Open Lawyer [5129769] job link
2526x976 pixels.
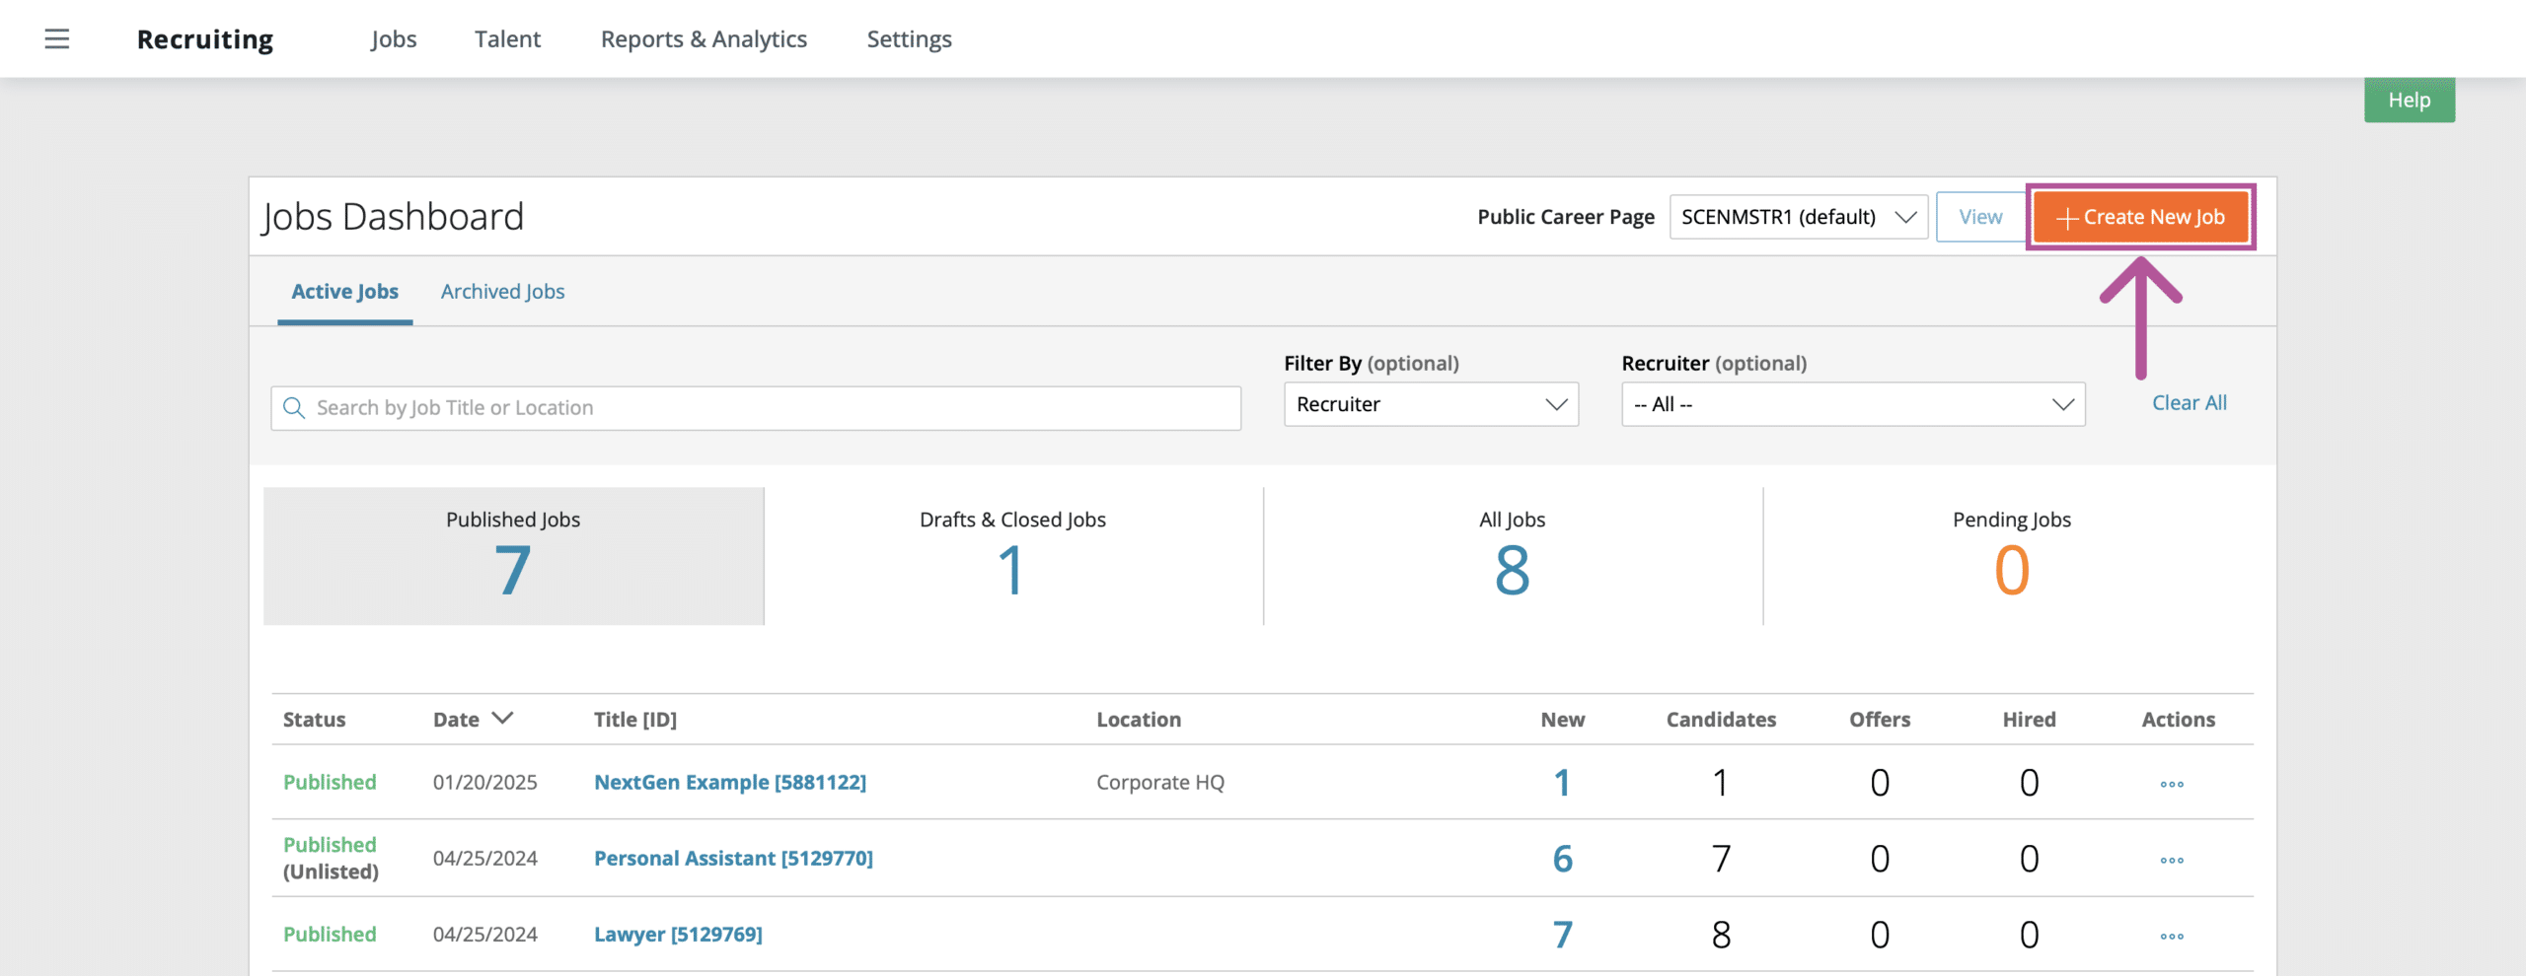[678, 935]
